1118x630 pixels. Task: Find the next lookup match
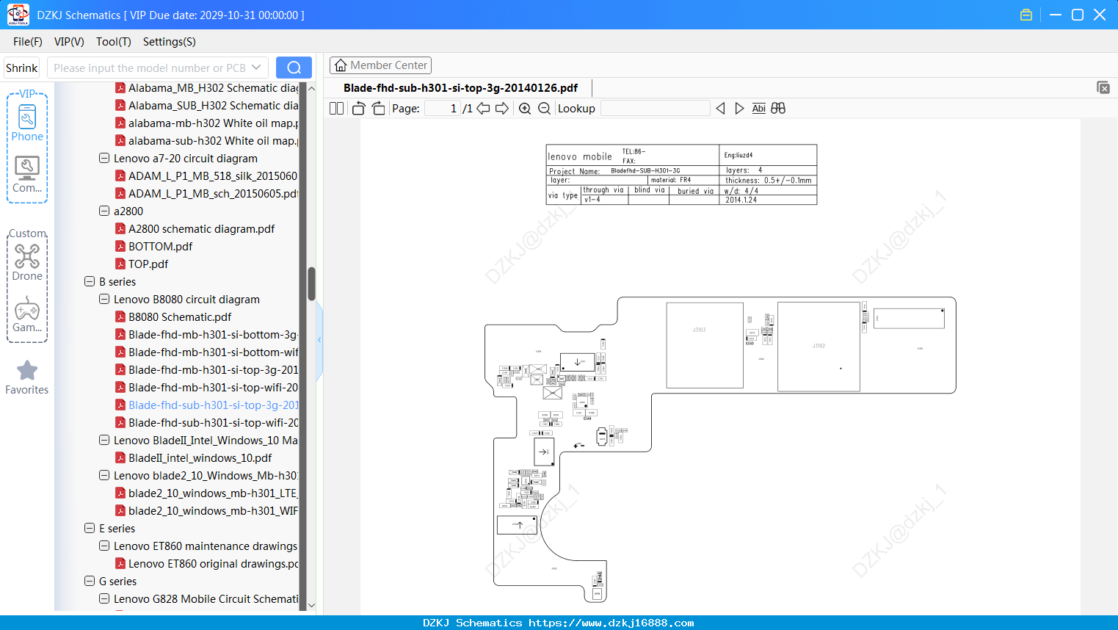tap(739, 109)
